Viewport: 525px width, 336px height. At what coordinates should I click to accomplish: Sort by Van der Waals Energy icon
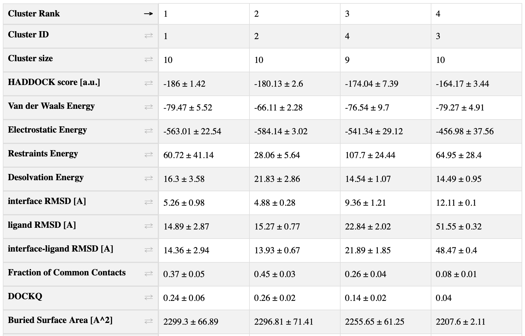(148, 107)
